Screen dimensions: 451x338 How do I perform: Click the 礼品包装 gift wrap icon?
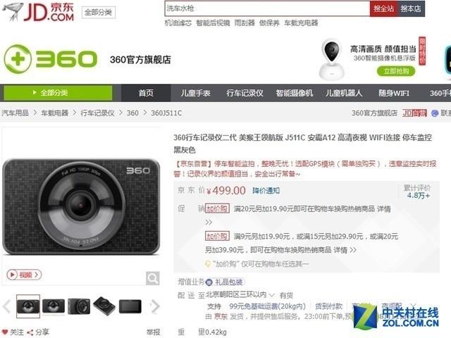click(209, 282)
